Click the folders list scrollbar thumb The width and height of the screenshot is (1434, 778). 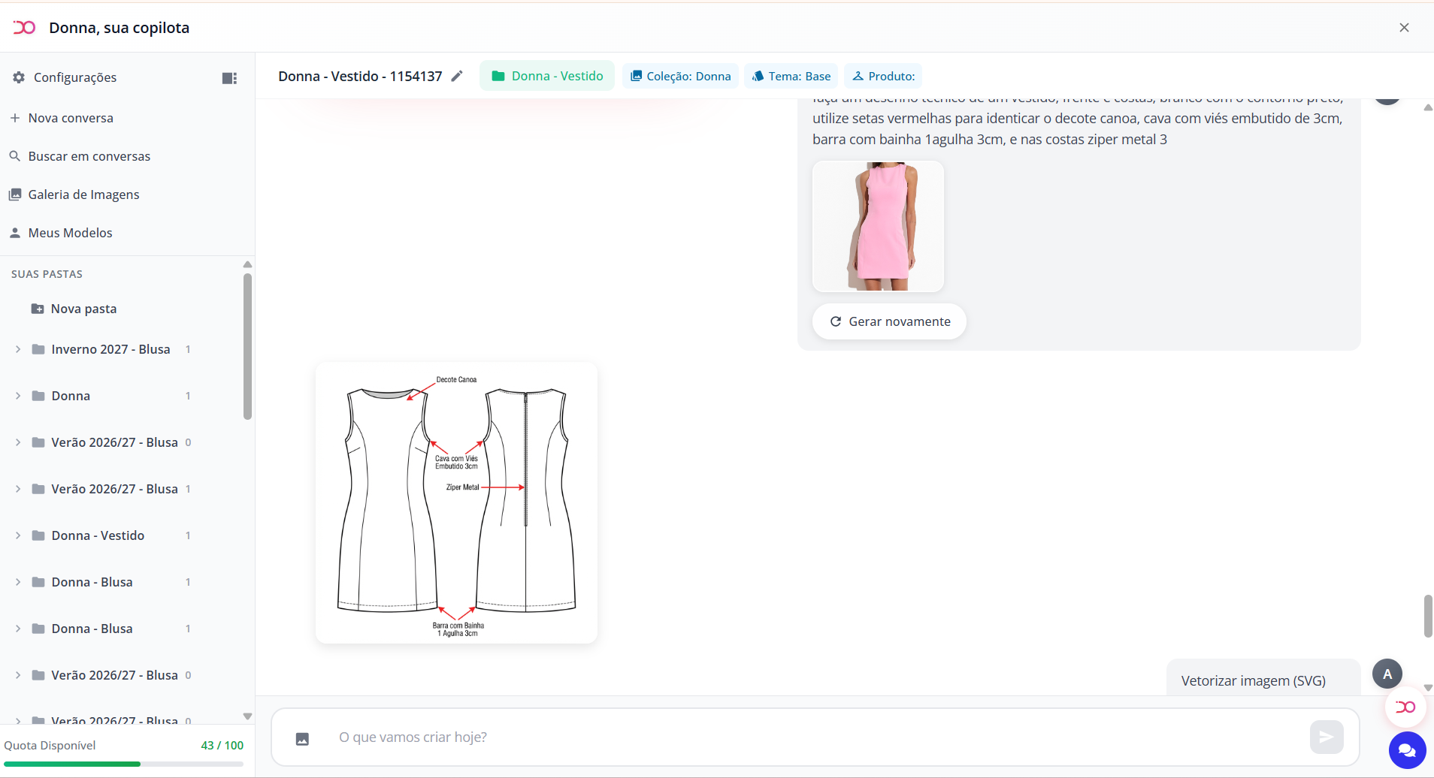(x=247, y=346)
